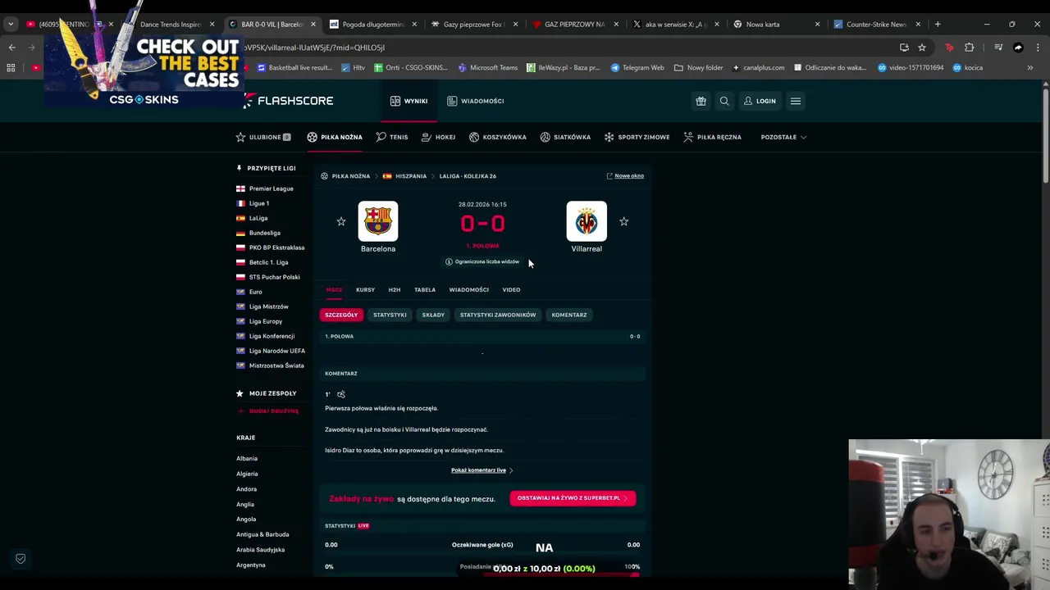Select SIATKÓWKA sport
The height and width of the screenshot is (590, 1050).
pyautogui.click(x=565, y=137)
